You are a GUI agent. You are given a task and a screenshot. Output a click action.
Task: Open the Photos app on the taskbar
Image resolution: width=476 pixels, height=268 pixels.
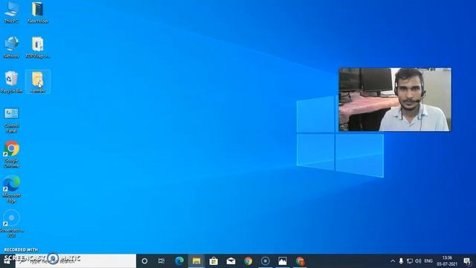pos(283,261)
